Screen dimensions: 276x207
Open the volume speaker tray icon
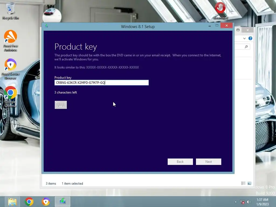point(249,202)
